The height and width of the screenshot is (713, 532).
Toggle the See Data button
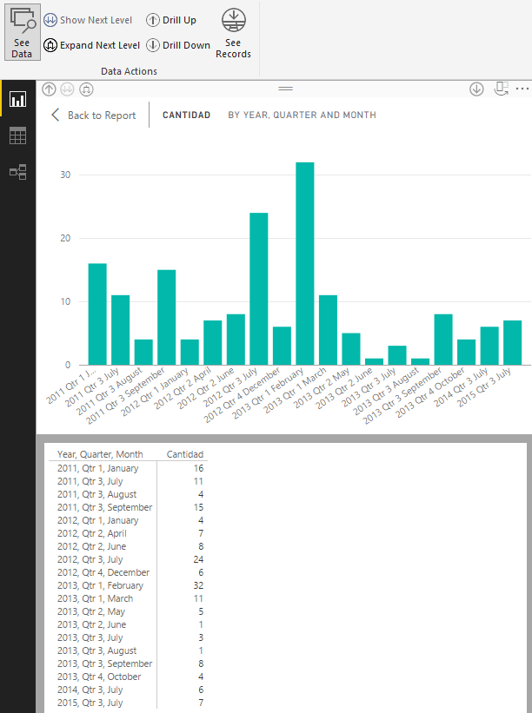(22, 34)
